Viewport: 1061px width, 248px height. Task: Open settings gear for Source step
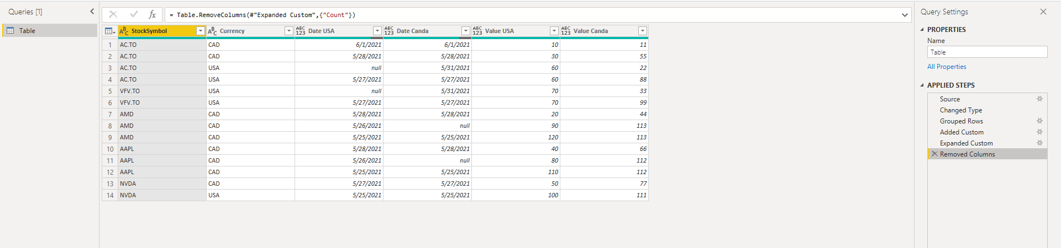[x=1039, y=99]
